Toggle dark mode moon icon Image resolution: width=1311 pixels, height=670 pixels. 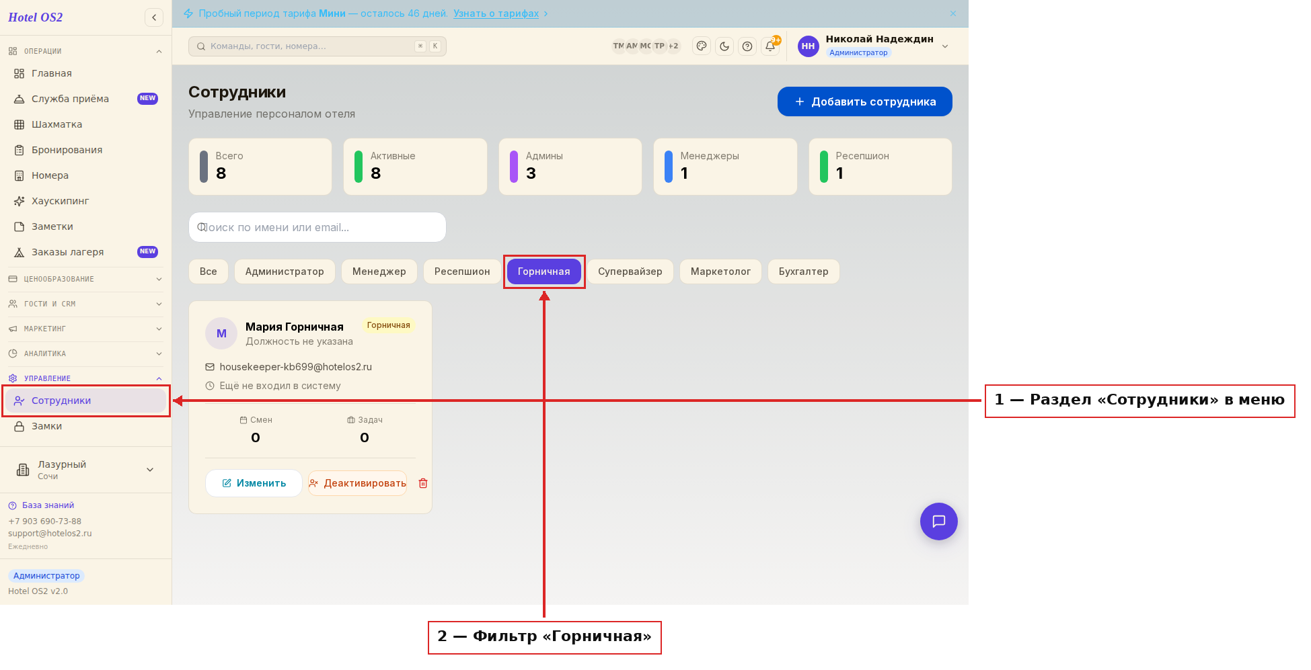(x=724, y=46)
